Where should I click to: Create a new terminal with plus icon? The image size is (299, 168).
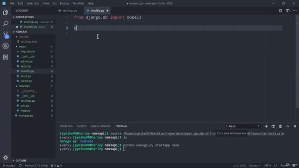pos(266,126)
